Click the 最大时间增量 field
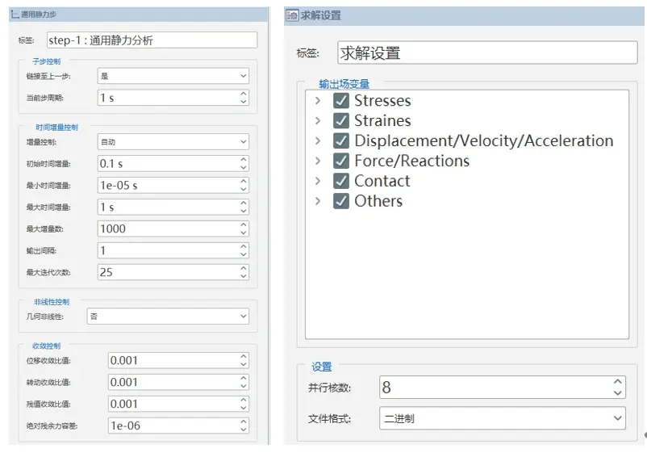The image size is (647, 453). [173, 207]
